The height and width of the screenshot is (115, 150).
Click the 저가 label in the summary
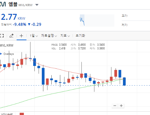(124, 25)
